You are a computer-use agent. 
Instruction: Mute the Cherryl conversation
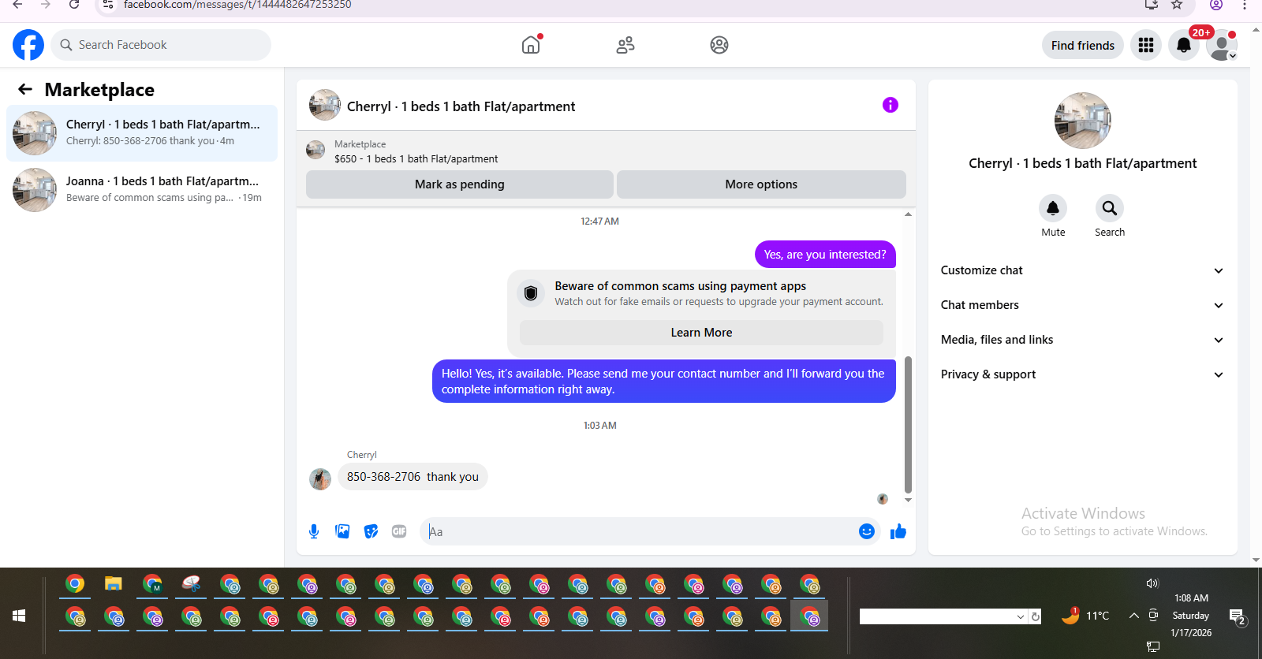pyautogui.click(x=1053, y=208)
